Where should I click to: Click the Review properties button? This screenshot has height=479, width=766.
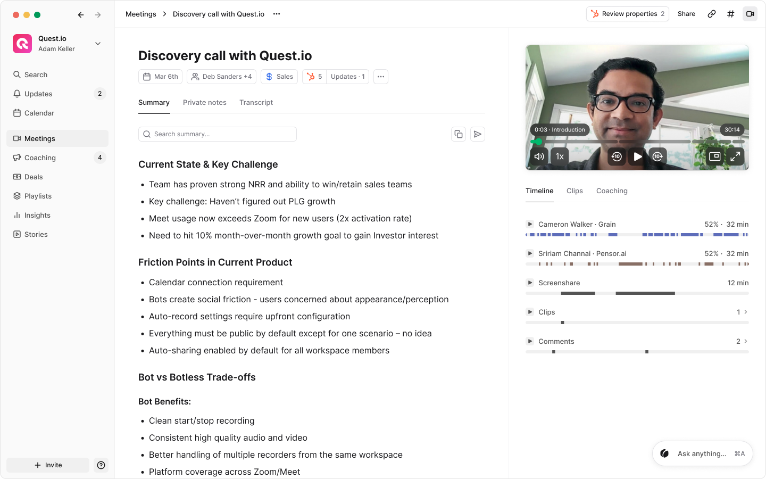[628, 14]
